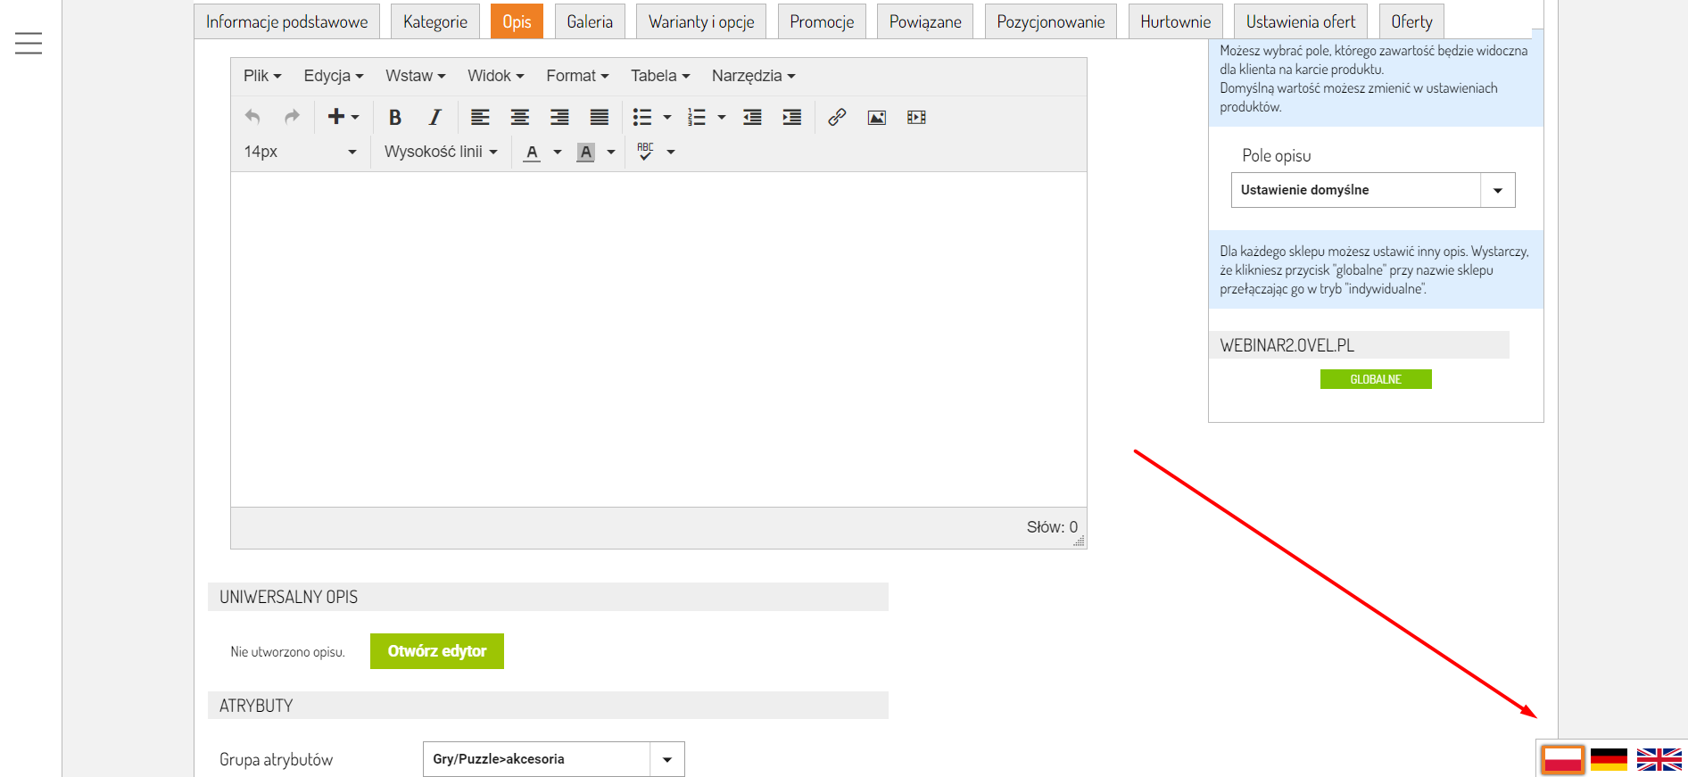Switch to the Galeria tab
1688x777 pixels.
click(x=590, y=21)
